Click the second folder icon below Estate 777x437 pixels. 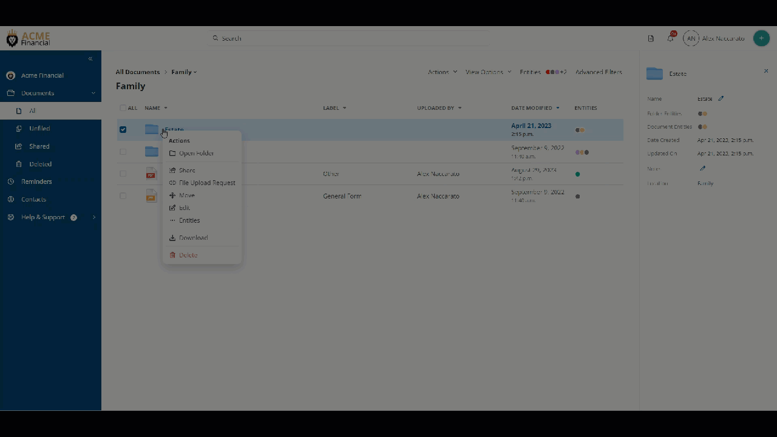tap(151, 152)
